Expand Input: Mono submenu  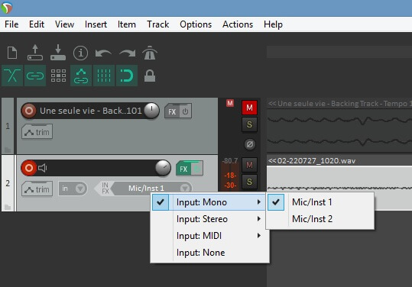[x=209, y=202]
